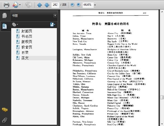Click the text Detroit, Michigan
Screen dimensions: 164x126
(81, 98)
